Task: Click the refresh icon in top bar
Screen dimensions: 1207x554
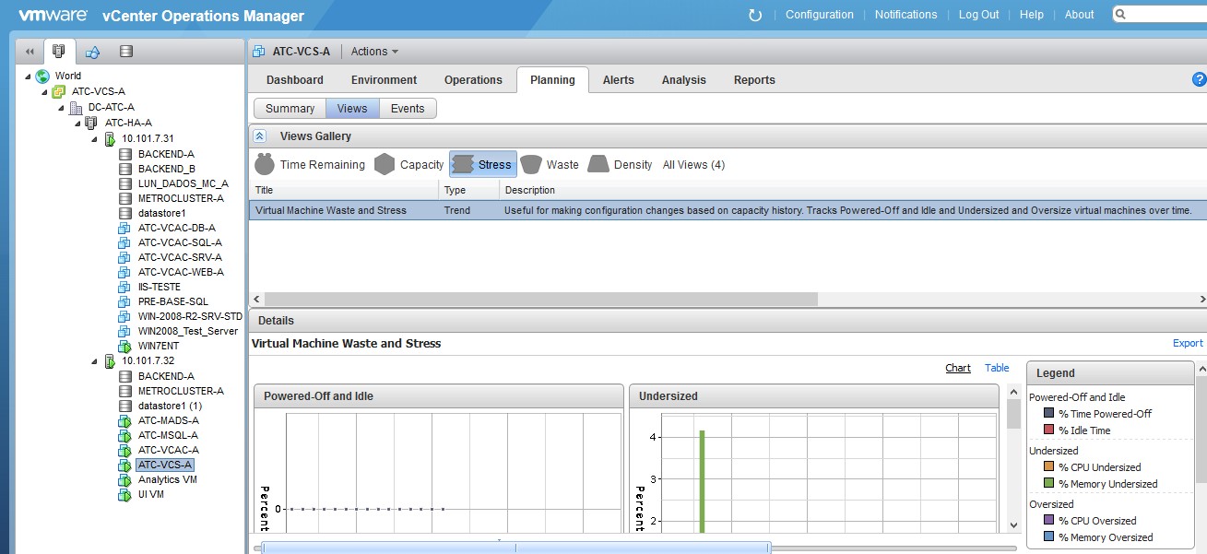Action: [755, 15]
